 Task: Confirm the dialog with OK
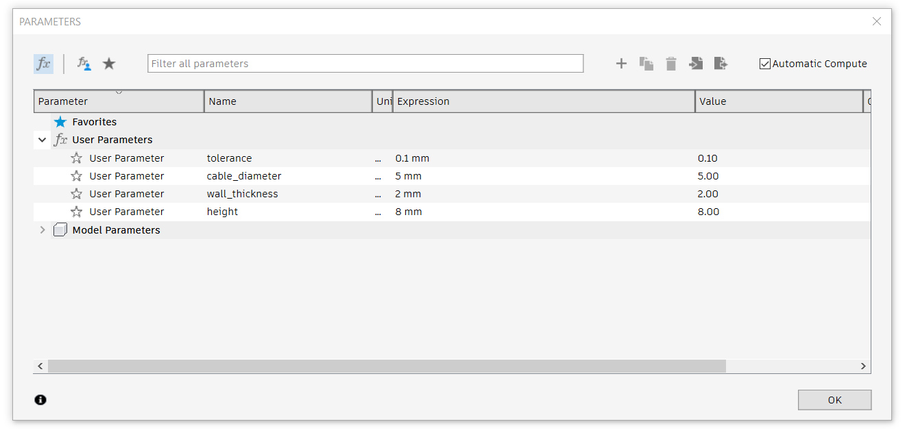pos(834,400)
